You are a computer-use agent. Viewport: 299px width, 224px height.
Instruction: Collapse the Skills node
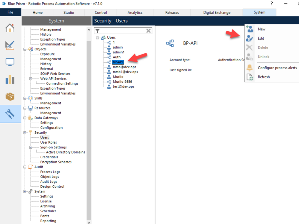pyautogui.click(x=25, y=98)
